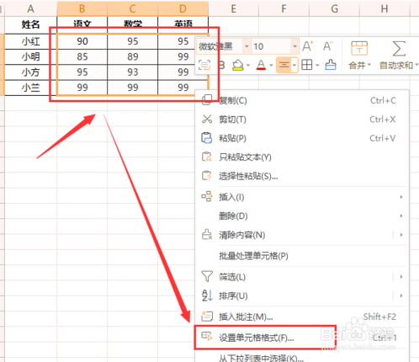Click the borders grid icon
Image resolution: width=419 pixels, height=362 pixels.
pyautogui.click(x=307, y=65)
